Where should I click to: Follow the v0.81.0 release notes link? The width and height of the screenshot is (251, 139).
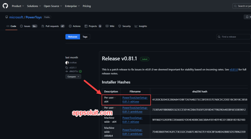[233, 69]
